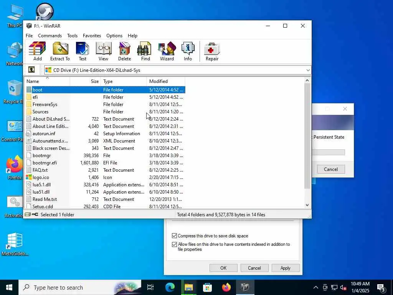The width and height of the screenshot is (393, 295).
Task: Click the file list vertical scrollbar thumb
Action: pyautogui.click(x=307, y=136)
